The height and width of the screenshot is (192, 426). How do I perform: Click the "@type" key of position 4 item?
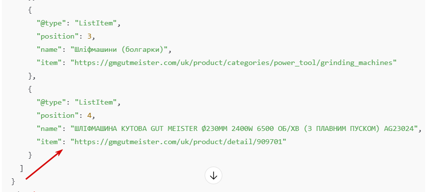(51, 102)
